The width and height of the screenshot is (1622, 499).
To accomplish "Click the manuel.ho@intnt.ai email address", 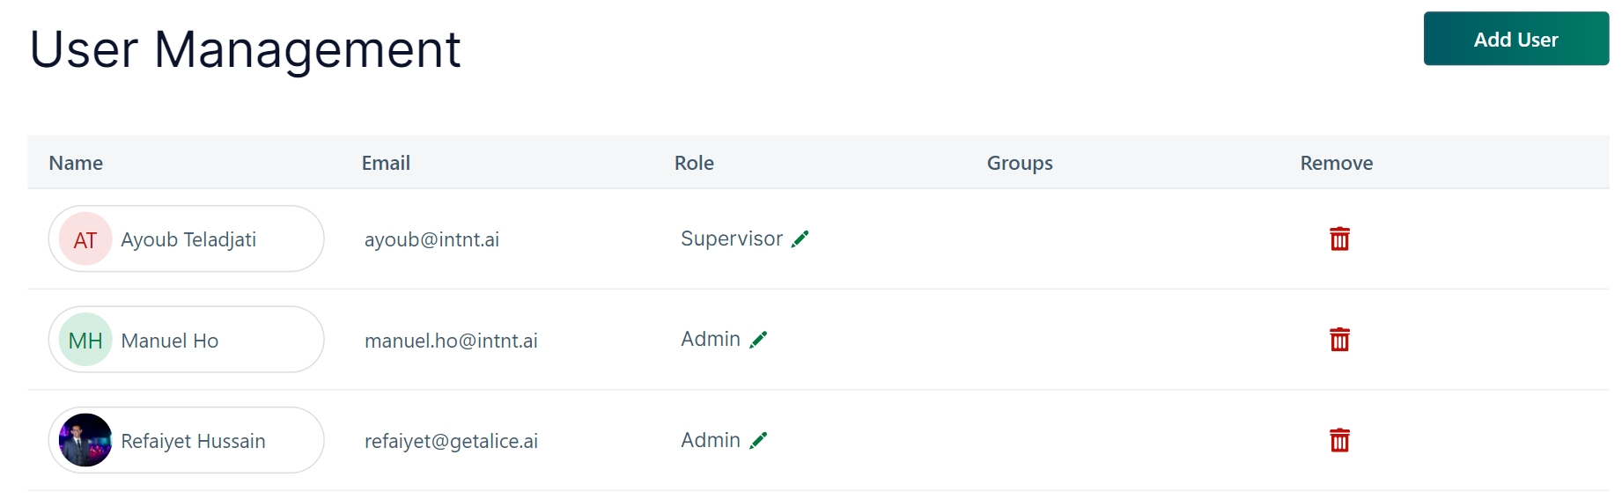I will coord(451,341).
